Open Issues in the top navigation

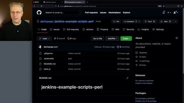pos(103,13)
